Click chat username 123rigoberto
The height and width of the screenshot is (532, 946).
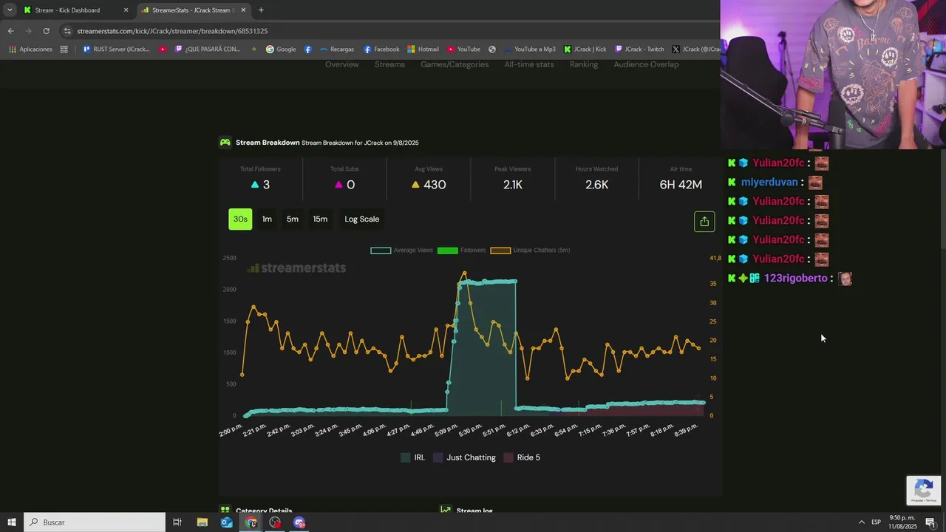click(x=795, y=278)
